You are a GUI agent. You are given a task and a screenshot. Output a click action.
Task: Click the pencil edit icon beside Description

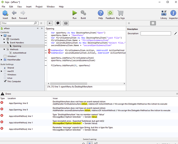[175, 33]
